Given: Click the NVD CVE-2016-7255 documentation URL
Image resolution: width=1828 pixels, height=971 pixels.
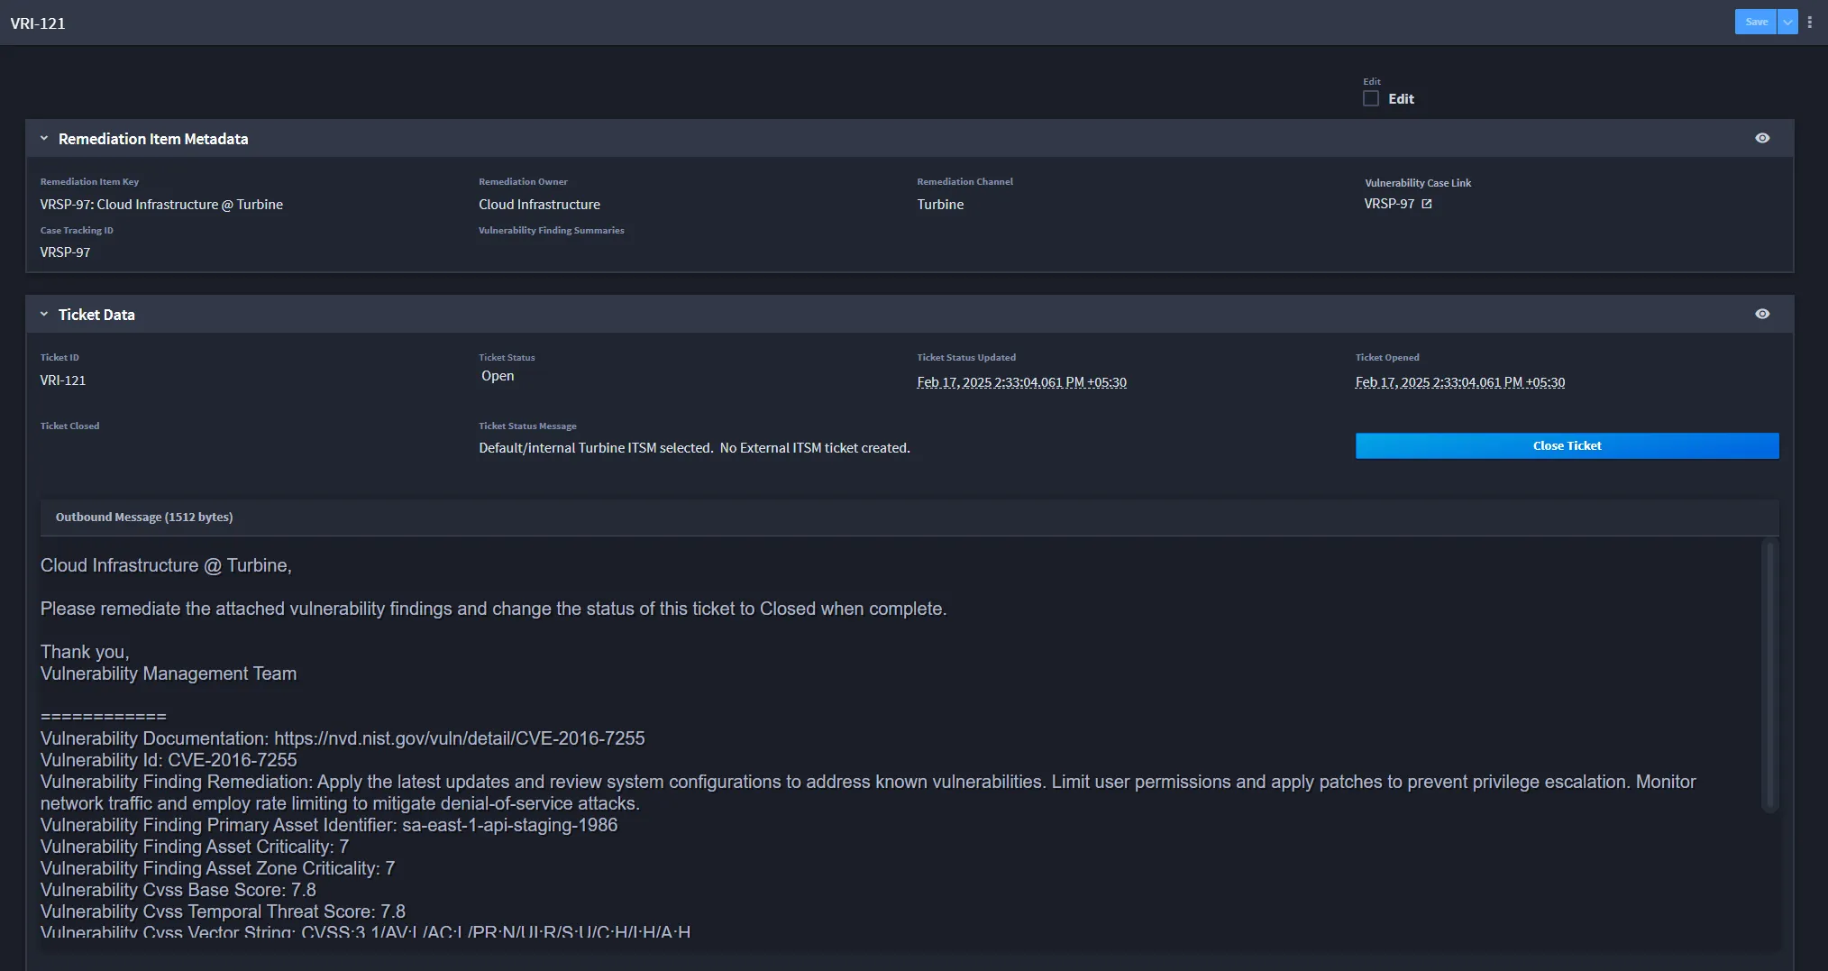Looking at the screenshot, I should [x=460, y=738].
